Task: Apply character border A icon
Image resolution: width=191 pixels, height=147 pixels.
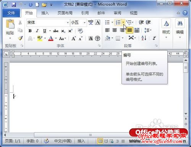Action: (98, 22)
